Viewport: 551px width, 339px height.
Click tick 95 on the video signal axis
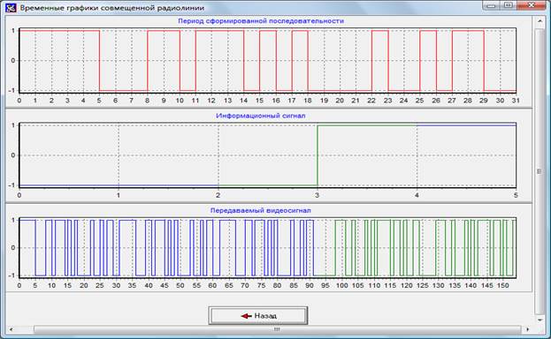[325, 285]
